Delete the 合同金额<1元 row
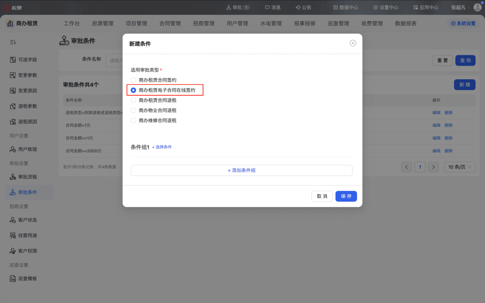 point(448,125)
